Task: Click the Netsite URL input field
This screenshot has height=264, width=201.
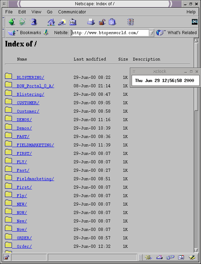Action: (110, 33)
